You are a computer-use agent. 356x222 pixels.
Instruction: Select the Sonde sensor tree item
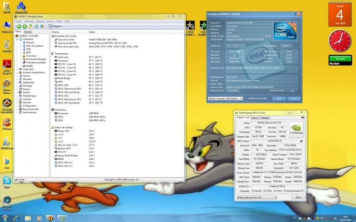[29, 66]
